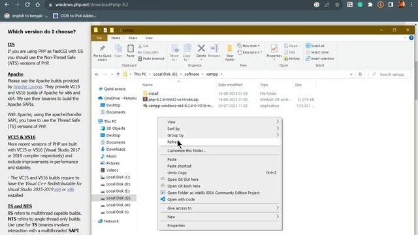
Task: Click the red Delete icon
Action: (201, 48)
